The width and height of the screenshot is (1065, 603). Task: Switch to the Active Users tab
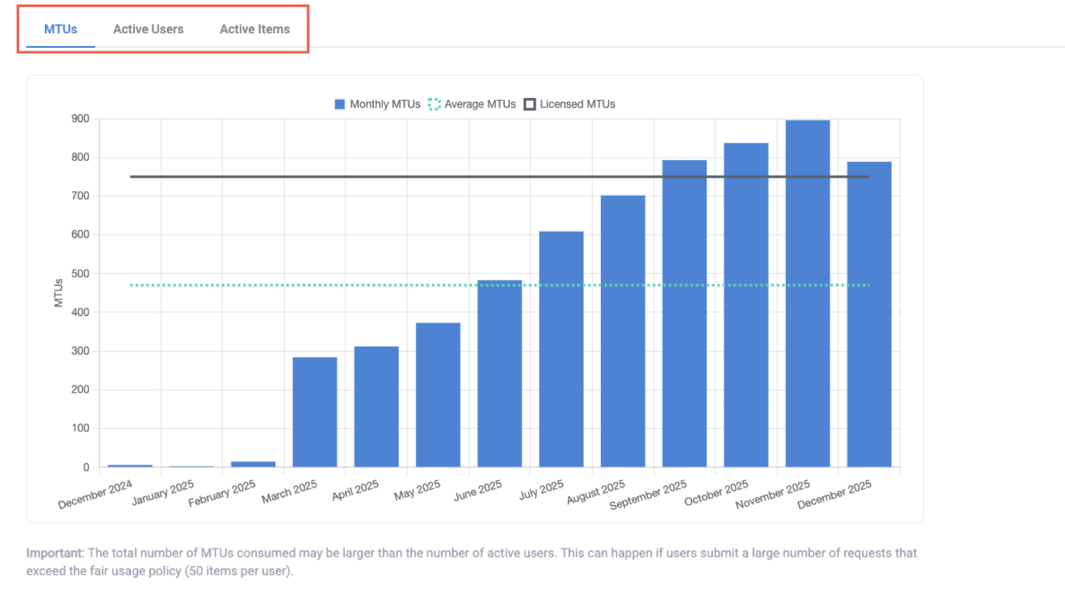coord(148,29)
